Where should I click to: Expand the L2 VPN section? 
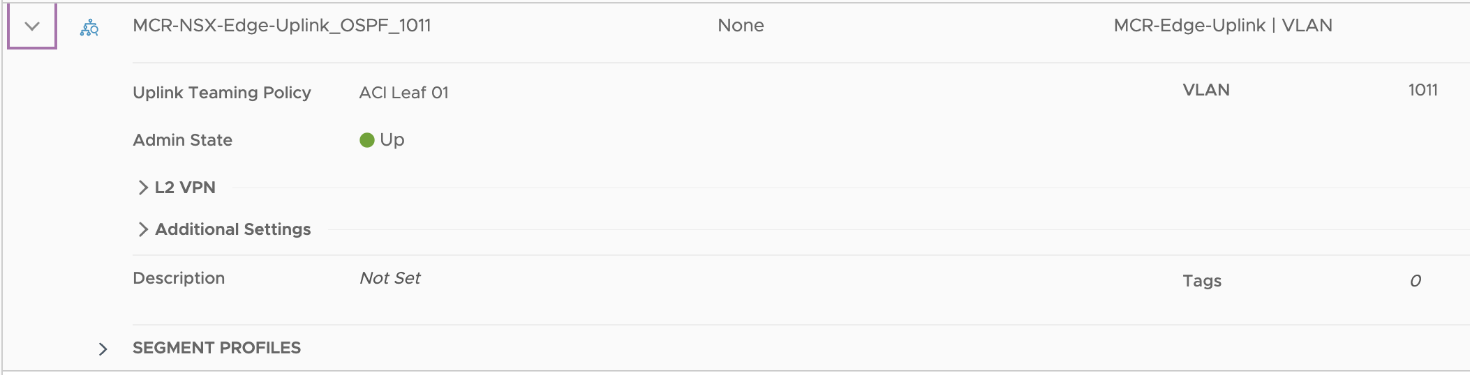click(x=143, y=187)
